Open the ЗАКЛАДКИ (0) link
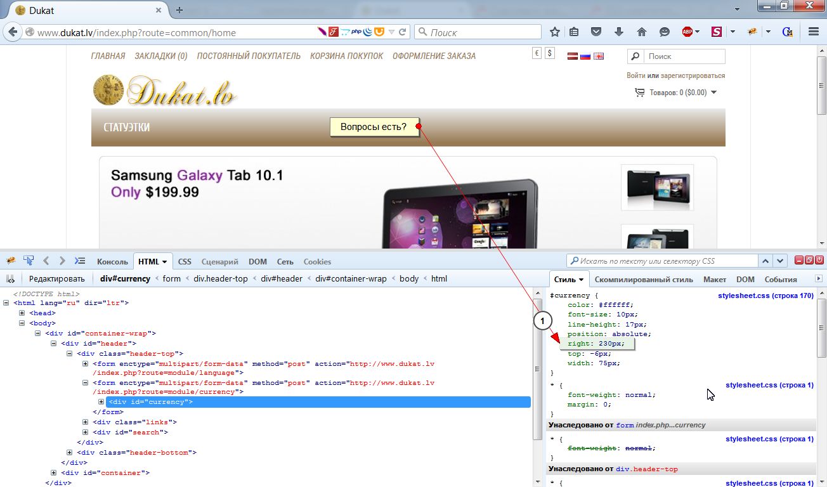 pyautogui.click(x=161, y=56)
